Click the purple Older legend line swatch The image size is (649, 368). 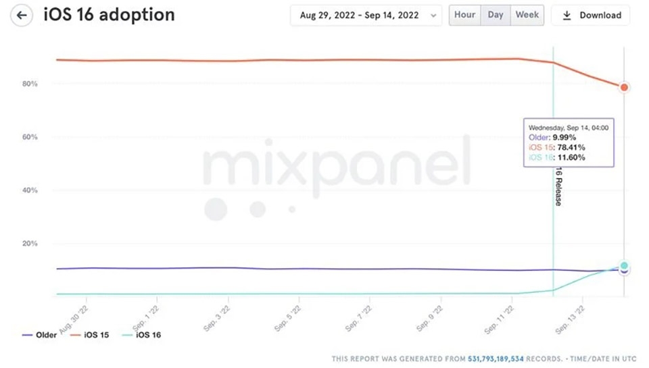[27, 335]
